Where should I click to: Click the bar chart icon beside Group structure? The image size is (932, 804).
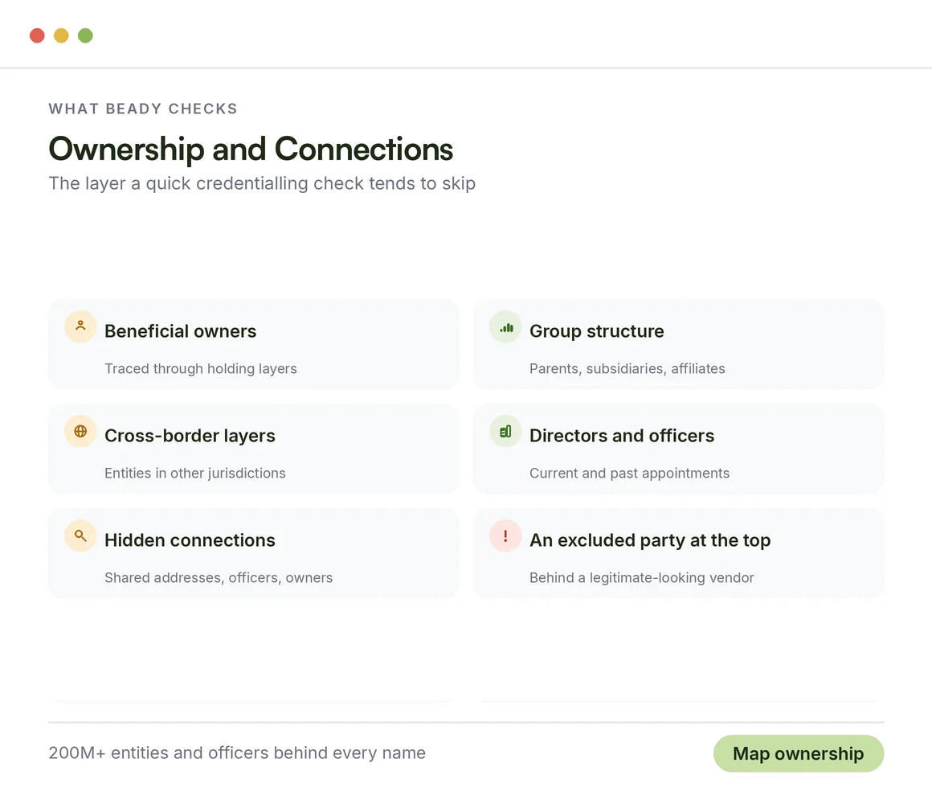505,326
